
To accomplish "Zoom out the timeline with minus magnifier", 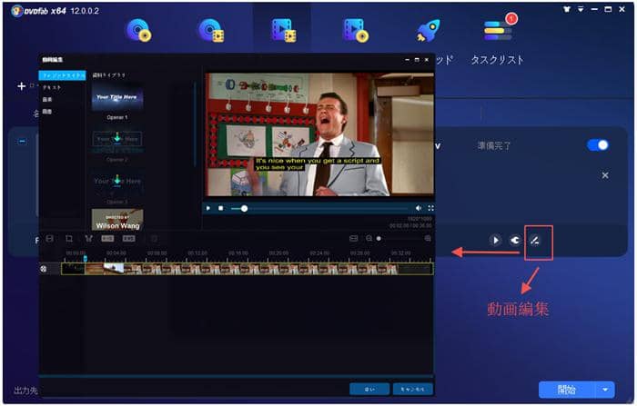I will (369, 239).
